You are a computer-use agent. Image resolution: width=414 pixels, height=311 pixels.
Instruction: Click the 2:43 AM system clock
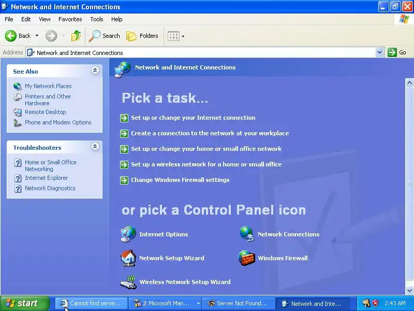tap(395, 303)
